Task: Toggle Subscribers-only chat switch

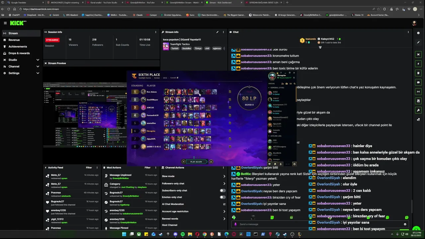Action: [x=222, y=191]
